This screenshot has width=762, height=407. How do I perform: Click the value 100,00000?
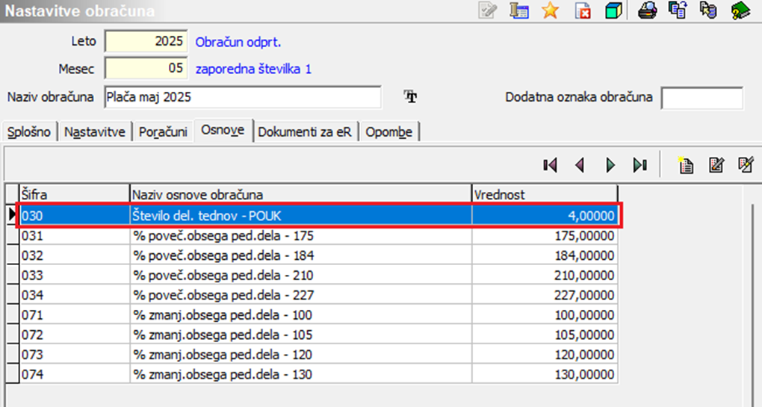[x=545, y=315]
